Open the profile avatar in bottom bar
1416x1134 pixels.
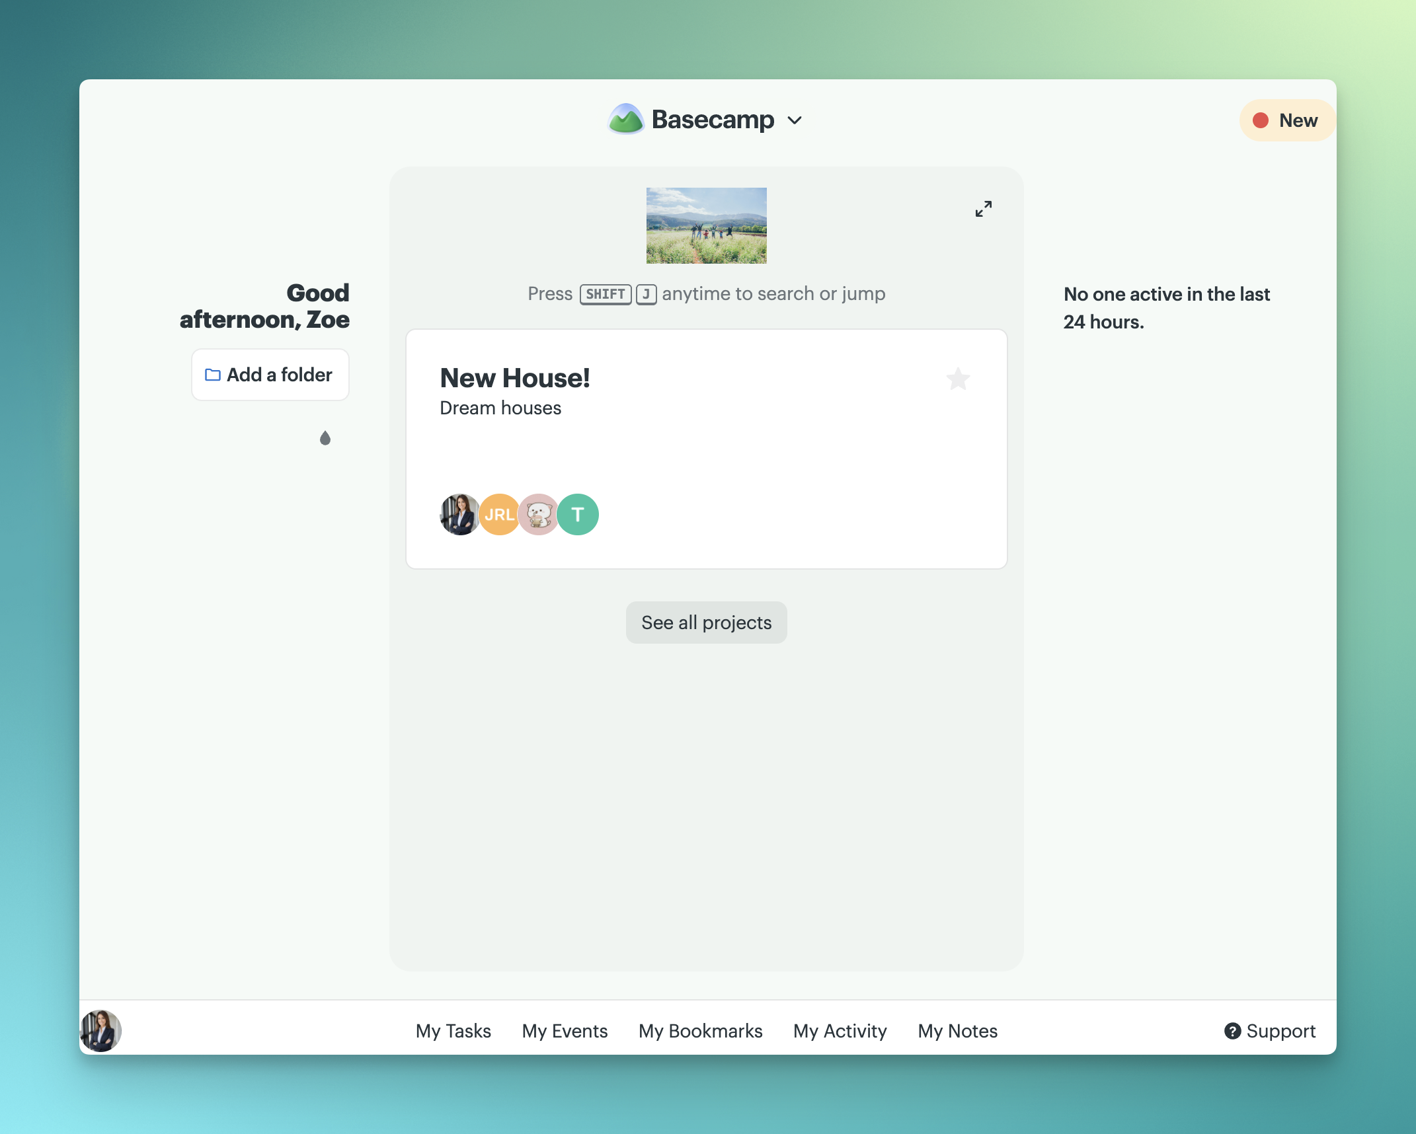click(100, 1030)
